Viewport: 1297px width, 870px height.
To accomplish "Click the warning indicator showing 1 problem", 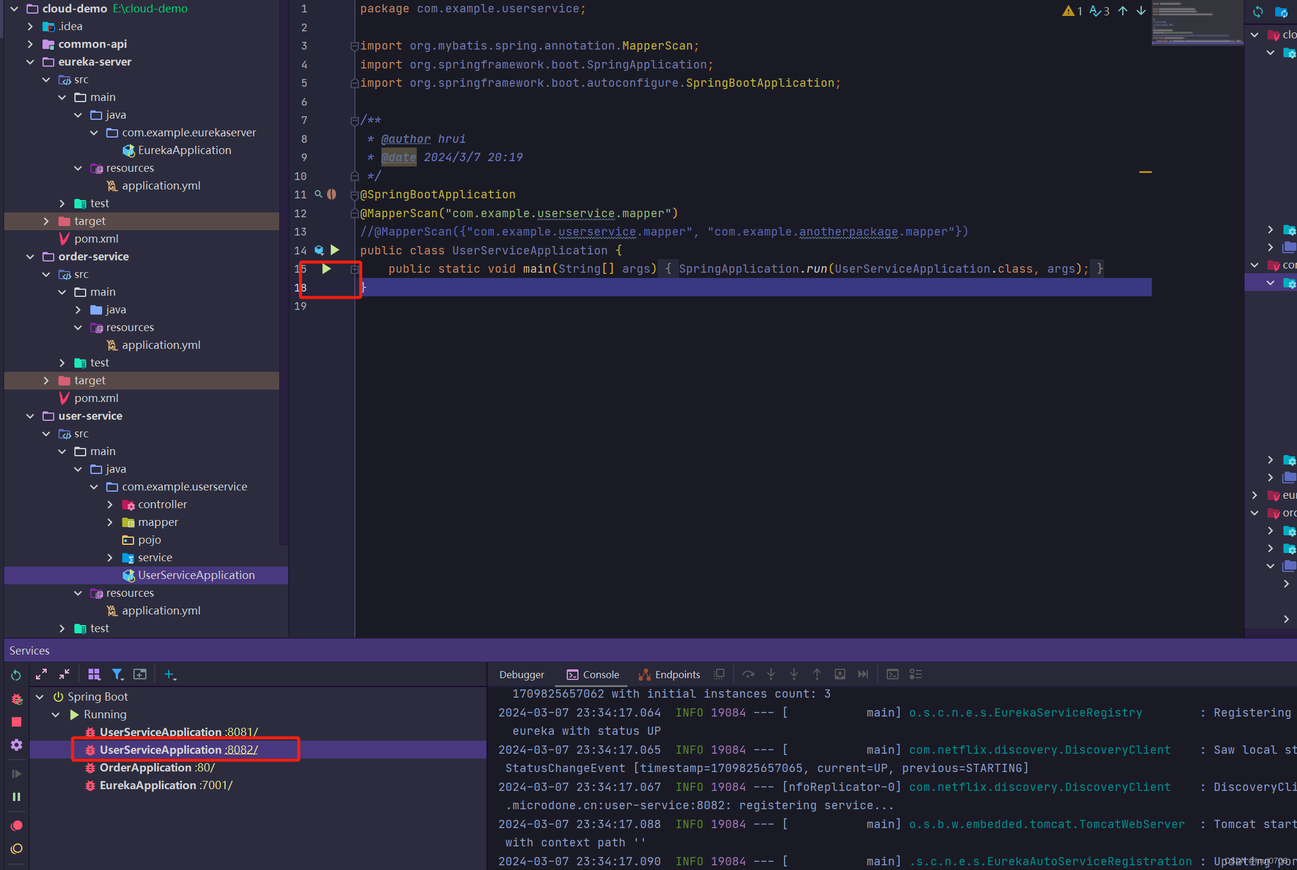I will pos(1072,11).
